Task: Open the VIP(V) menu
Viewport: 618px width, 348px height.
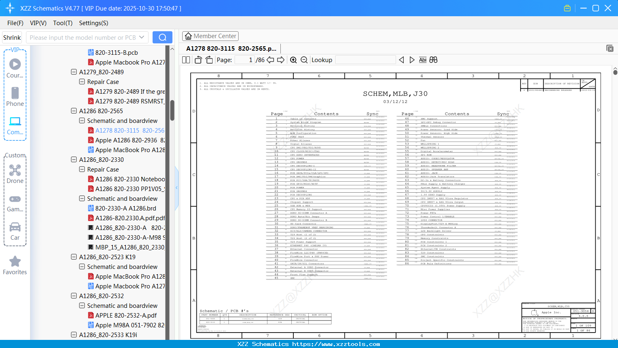Action: (x=38, y=23)
